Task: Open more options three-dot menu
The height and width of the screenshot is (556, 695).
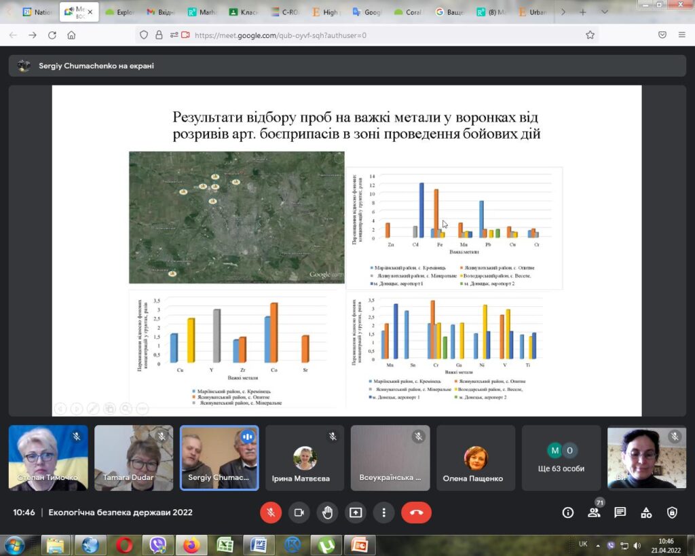Action: click(x=384, y=513)
